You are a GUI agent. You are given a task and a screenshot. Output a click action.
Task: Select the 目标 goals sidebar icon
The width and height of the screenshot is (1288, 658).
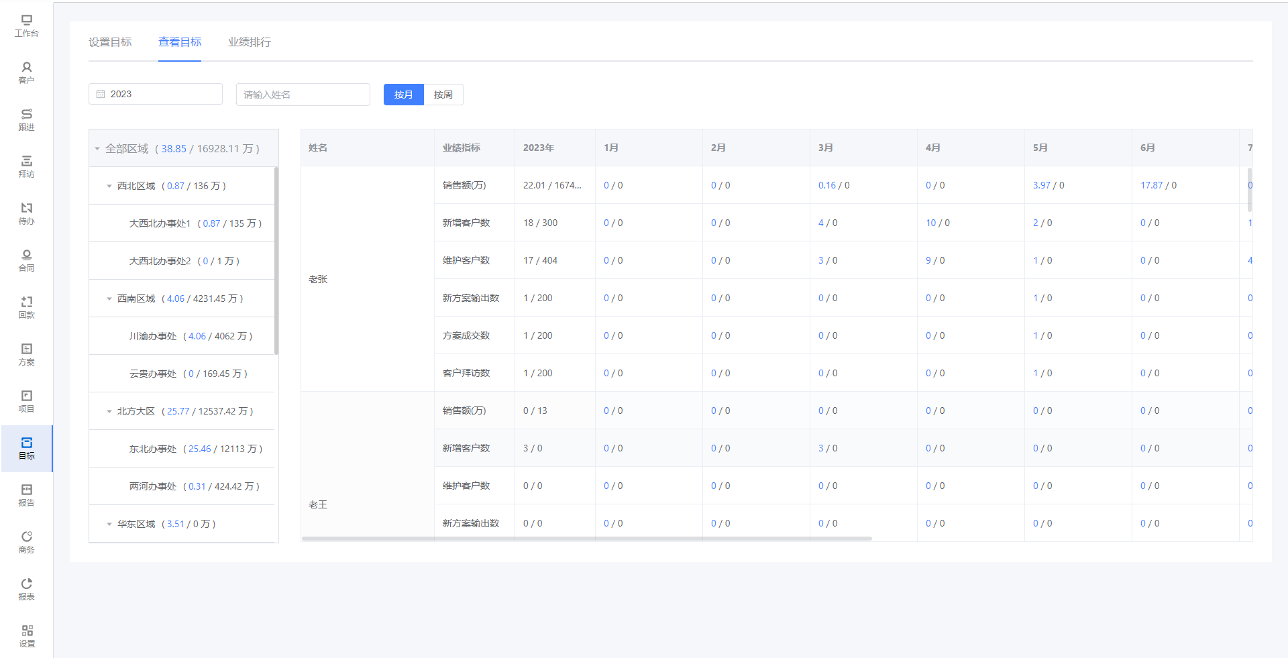(x=27, y=448)
